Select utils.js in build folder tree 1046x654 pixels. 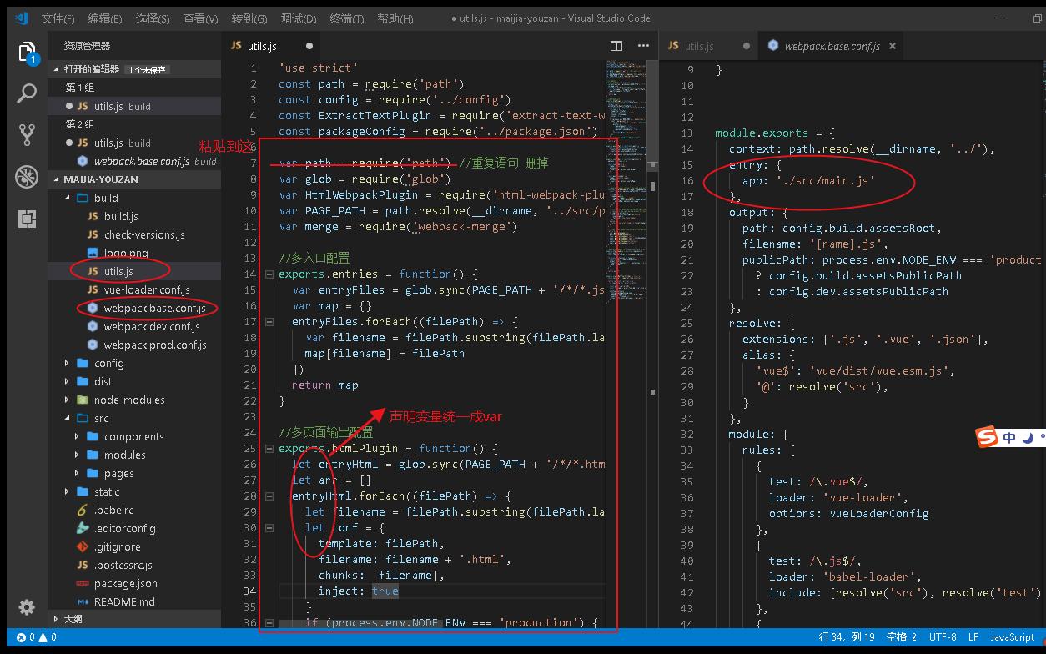point(133,271)
